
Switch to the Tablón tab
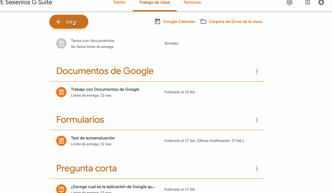(x=119, y=3)
